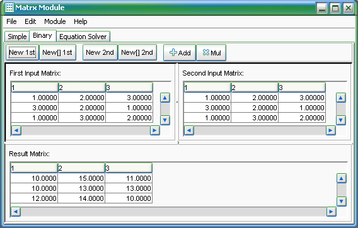This screenshot has width=358, height=228.
Task: Select column 2 header in Result Matrix
Action: 81,168
